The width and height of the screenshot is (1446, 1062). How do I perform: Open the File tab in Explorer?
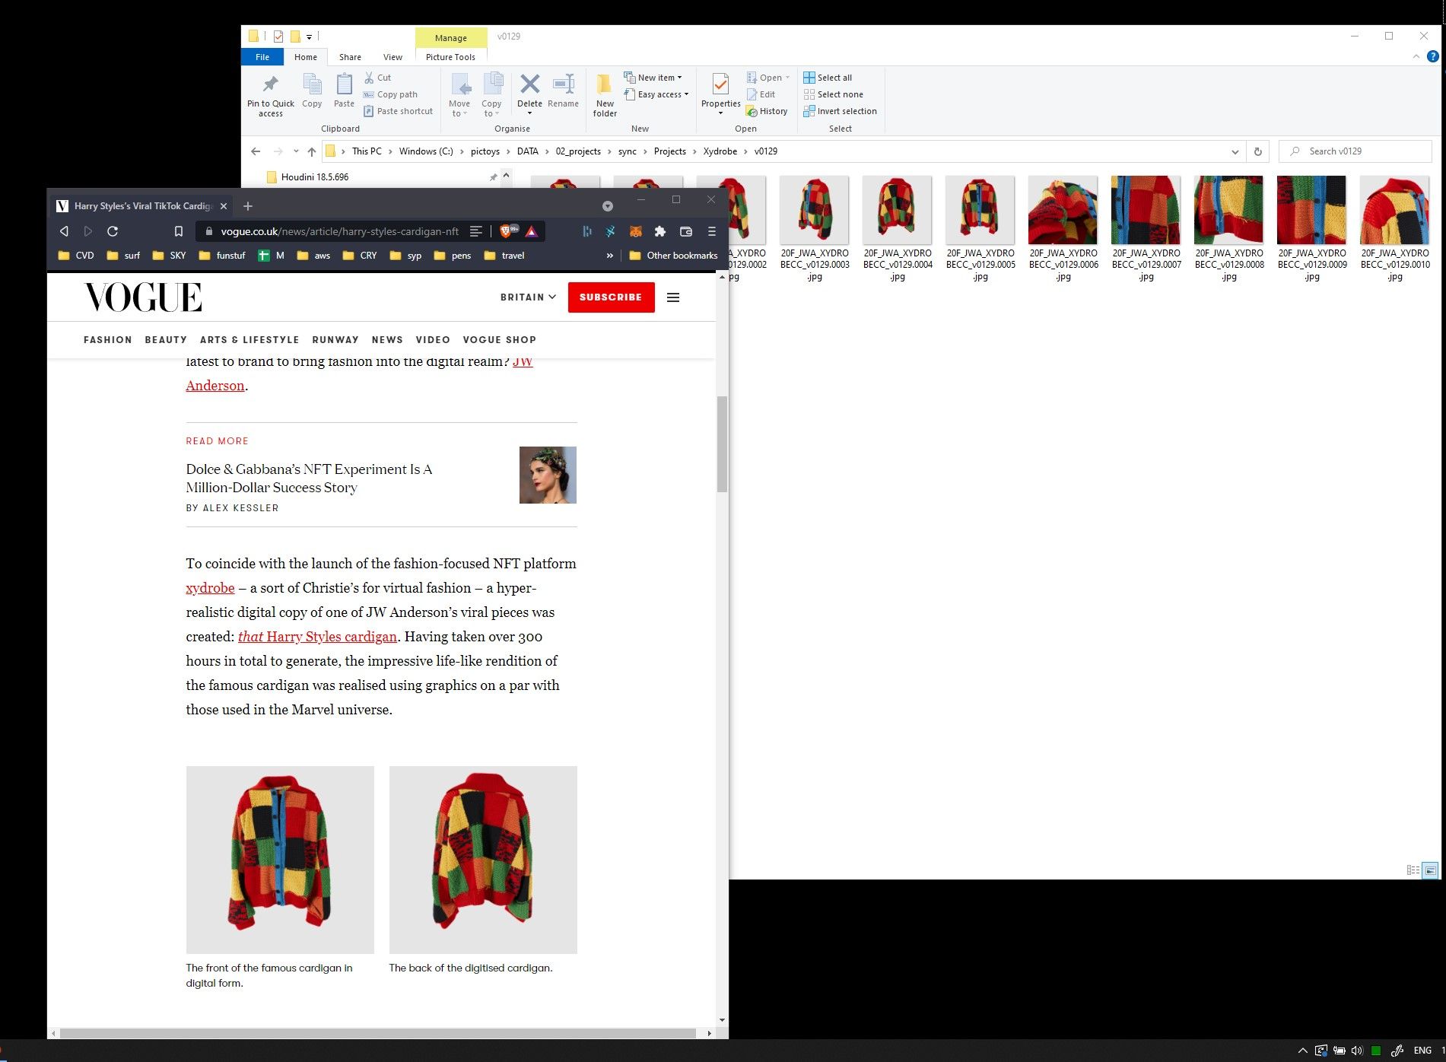(x=262, y=57)
